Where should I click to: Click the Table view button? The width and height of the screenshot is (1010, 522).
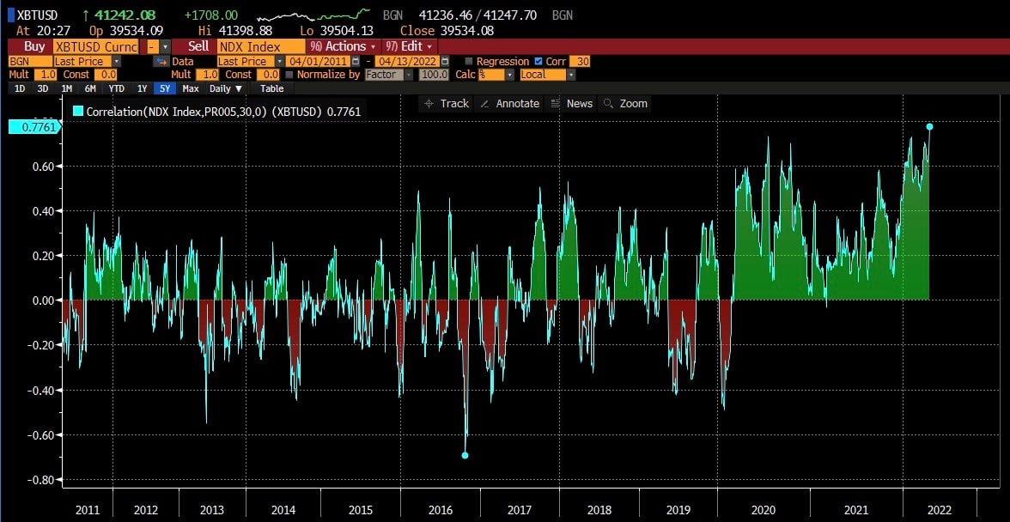pos(271,88)
